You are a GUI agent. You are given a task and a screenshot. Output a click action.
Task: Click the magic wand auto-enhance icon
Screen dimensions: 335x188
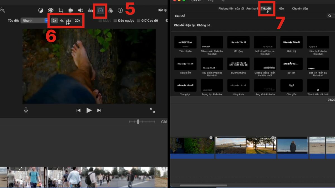pos(3,10)
